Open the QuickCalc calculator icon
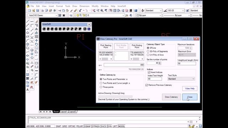 coord(131,10)
